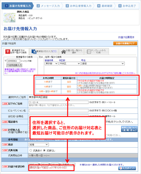This screenshot has width=141, height=174.
Task: Click the red postal mark icon tab
Action: 8,51
